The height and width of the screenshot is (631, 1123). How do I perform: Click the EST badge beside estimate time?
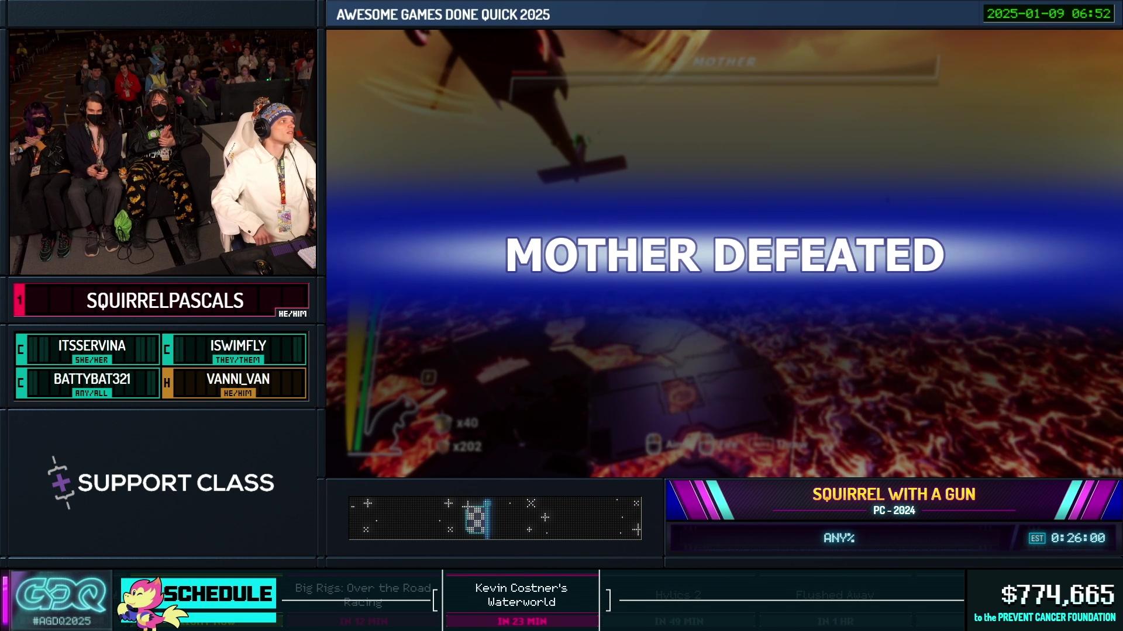coord(1036,538)
